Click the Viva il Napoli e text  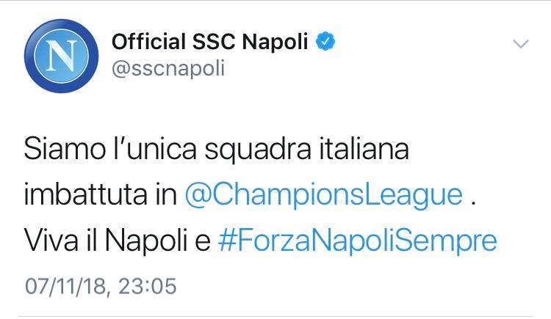[x=118, y=240]
